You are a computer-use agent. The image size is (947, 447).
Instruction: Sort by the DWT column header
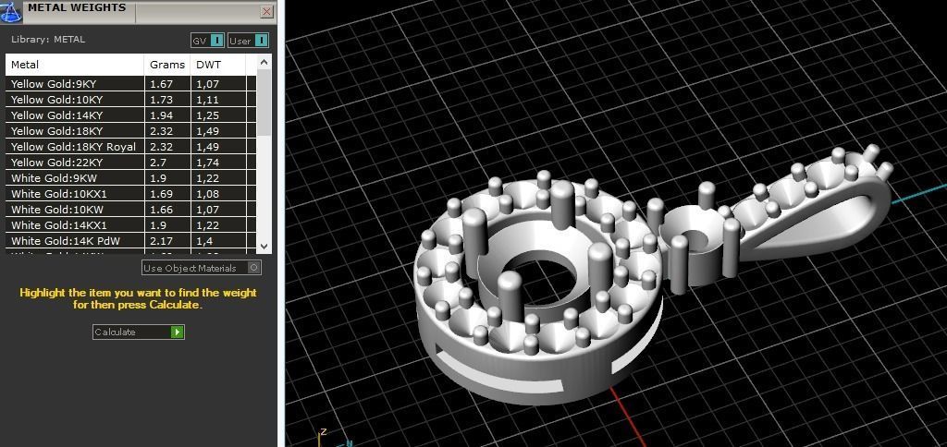(x=218, y=65)
